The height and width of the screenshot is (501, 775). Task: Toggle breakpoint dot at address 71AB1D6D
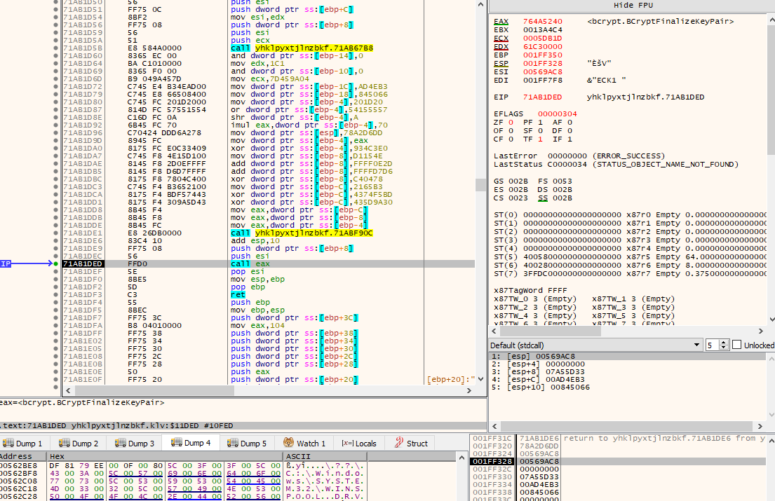coord(56,79)
